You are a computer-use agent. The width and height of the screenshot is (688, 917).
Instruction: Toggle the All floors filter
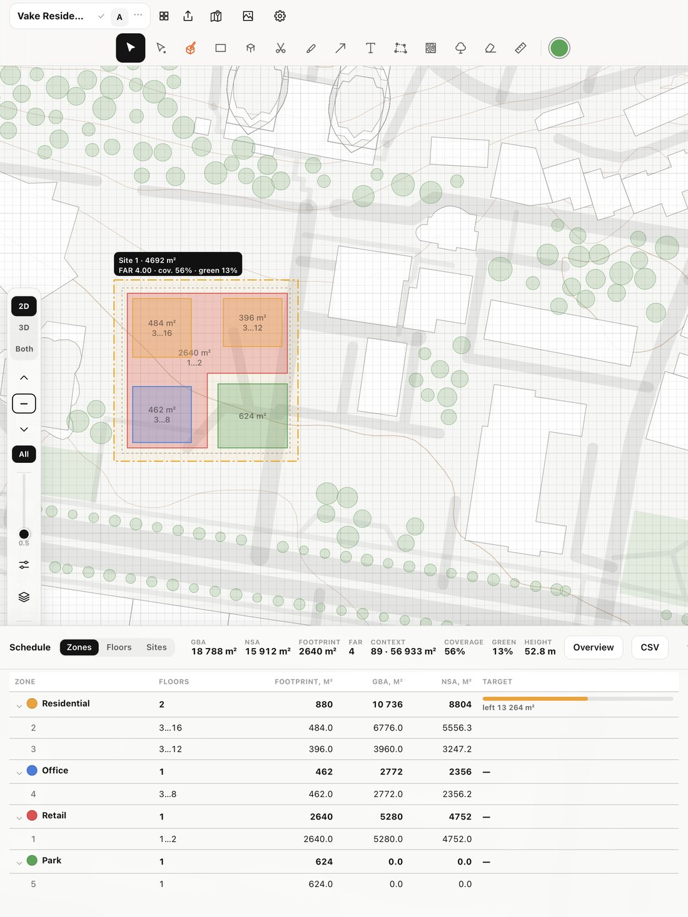click(24, 454)
